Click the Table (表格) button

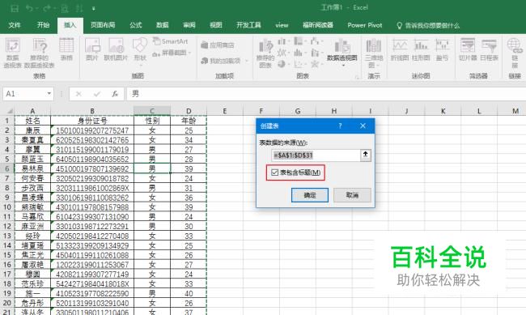(x=66, y=49)
